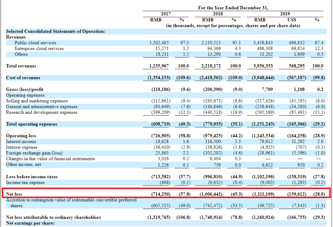Click the 'Other income, net' label
The image size is (333, 227).
23,165
